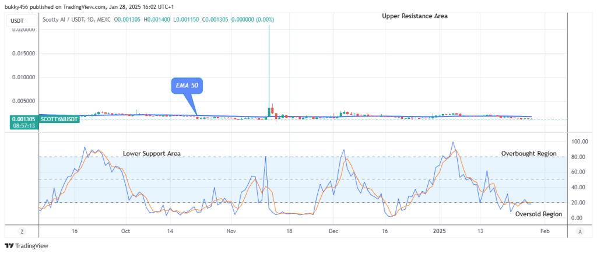597x254 pixels.
Task: Click the 2025 marker on time axis
Action: 439,231
